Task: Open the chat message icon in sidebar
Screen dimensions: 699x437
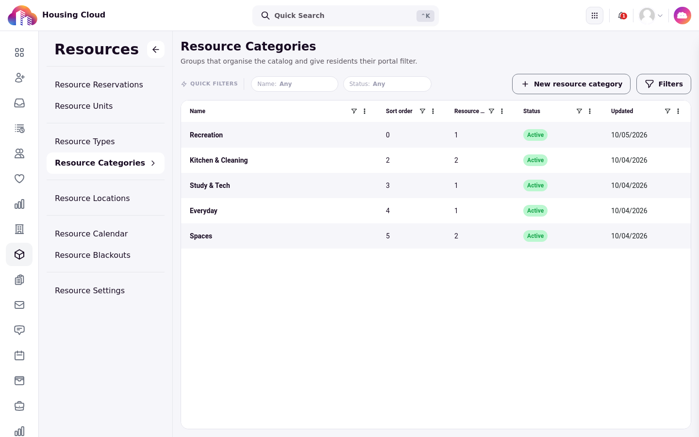Action: 19,330
